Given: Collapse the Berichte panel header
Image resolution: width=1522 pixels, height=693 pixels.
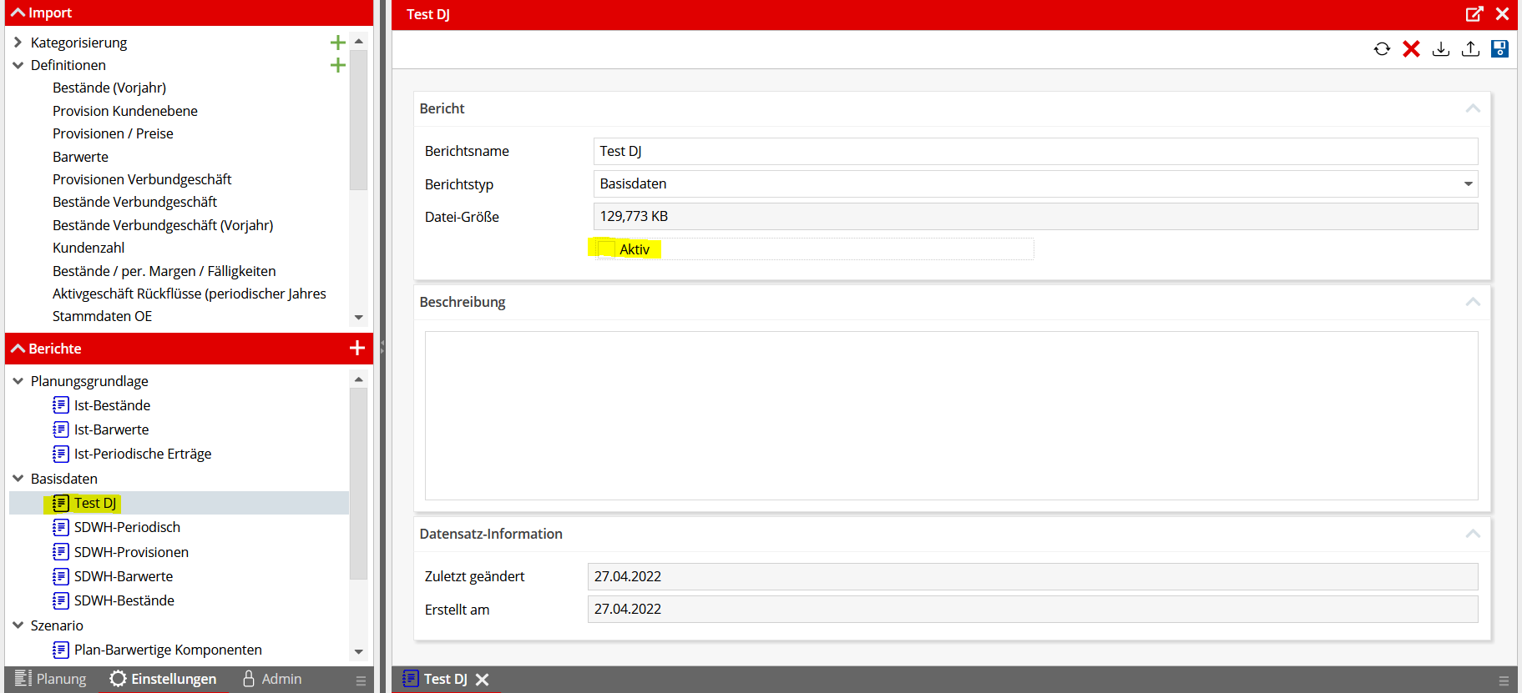Looking at the screenshot, I should tap(18, 349).
